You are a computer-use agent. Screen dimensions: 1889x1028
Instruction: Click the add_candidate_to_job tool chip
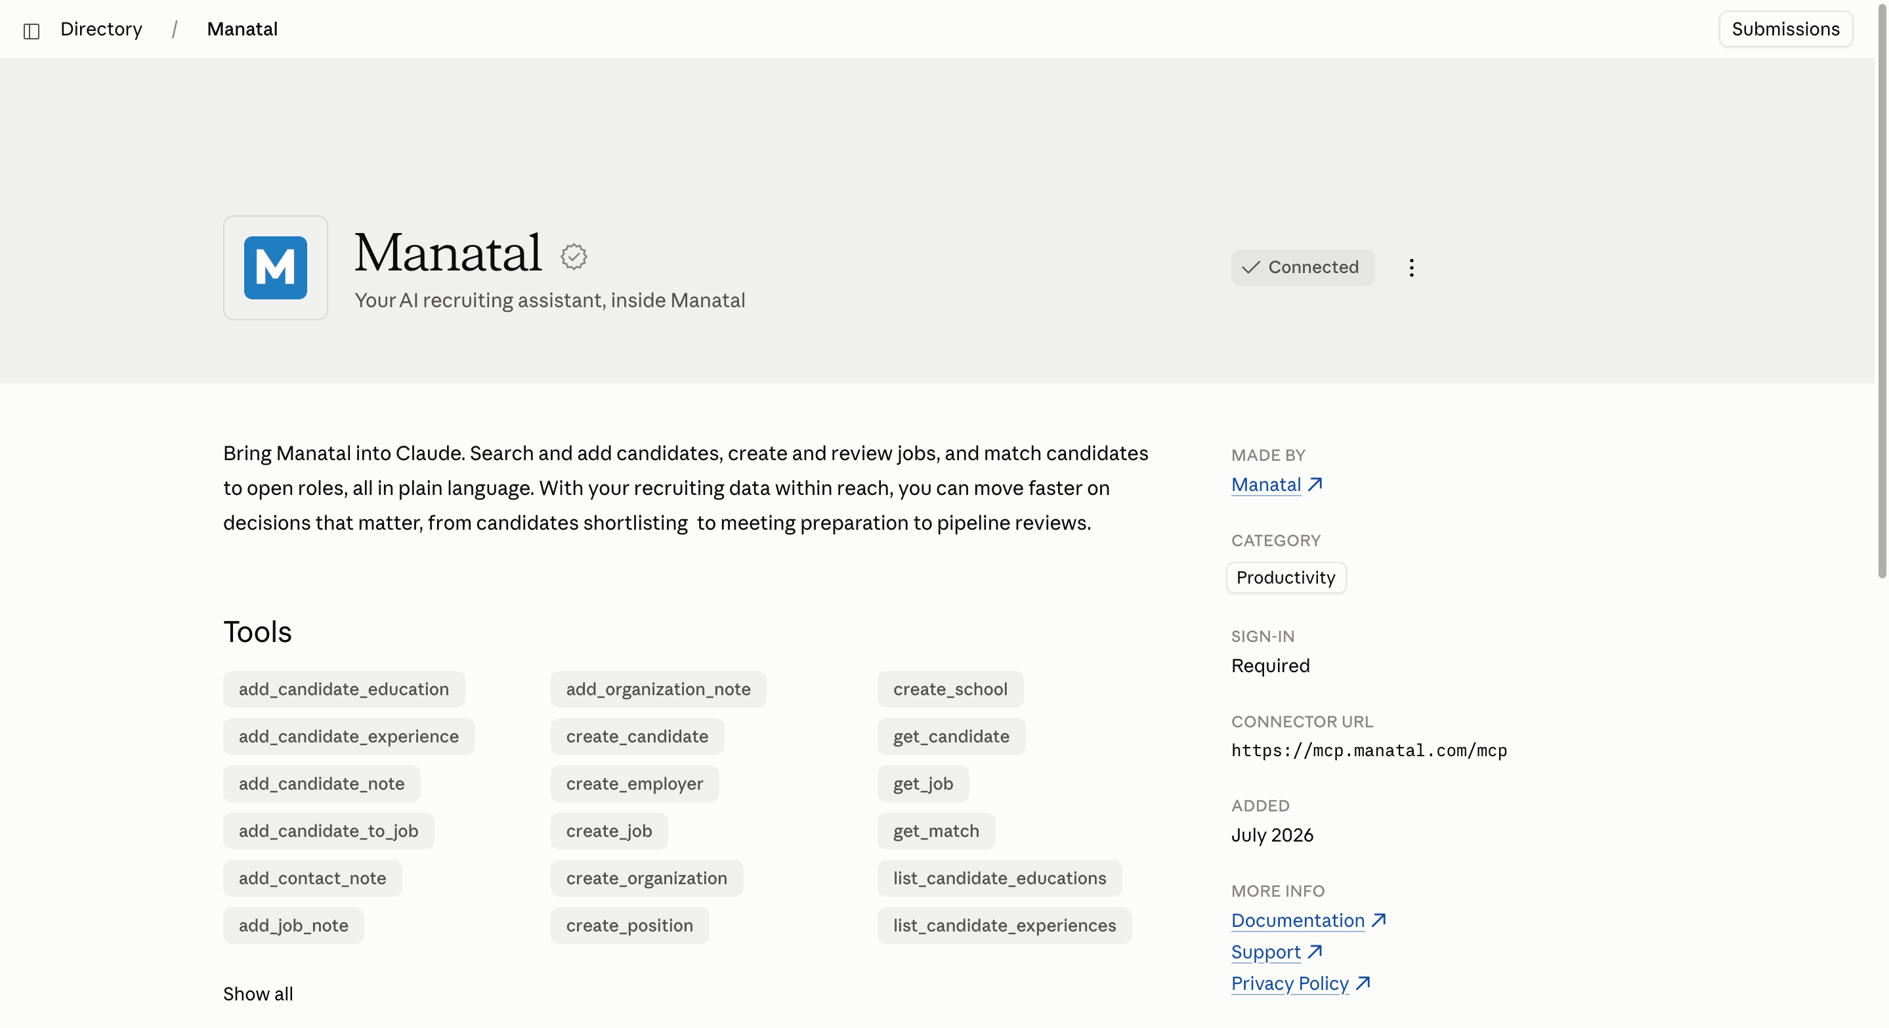[329, 831]
